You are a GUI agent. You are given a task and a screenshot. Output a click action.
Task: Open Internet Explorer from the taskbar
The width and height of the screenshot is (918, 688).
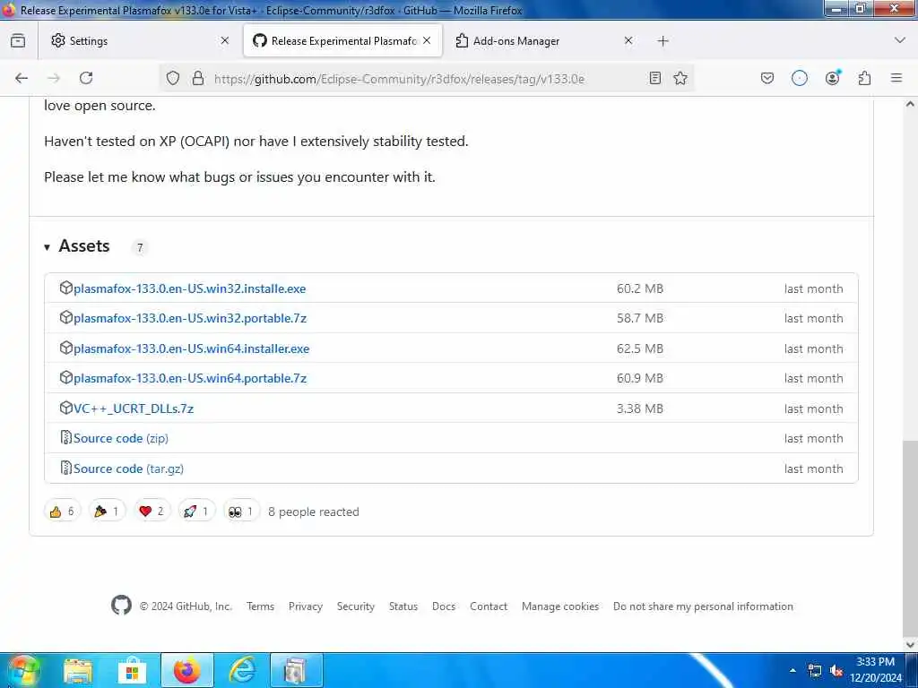pyautogui.click(x=241, y=670)
